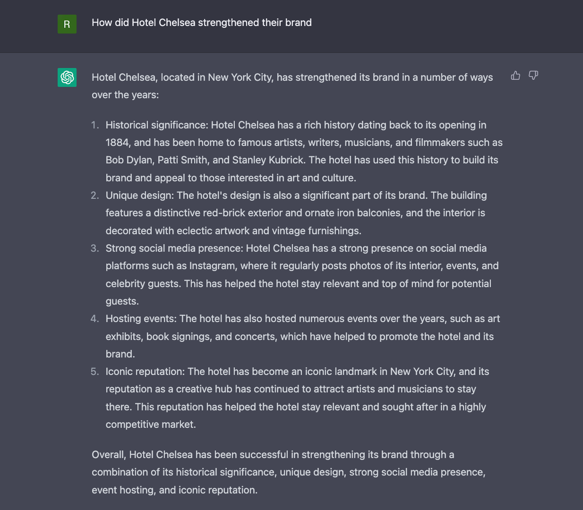The height and width of the screenshot is (510, 583).
Task: Select the Iconic reputation list item
Action: pos(297,398)
